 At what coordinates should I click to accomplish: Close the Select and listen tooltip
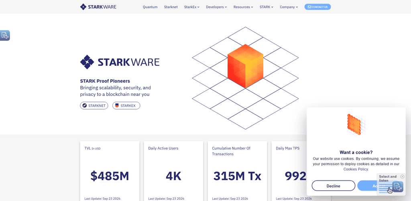tap(402, 177)
